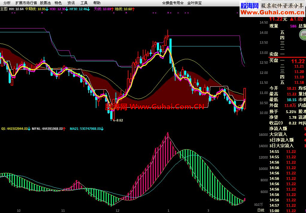The height and width of the screenshot is (213, 306).
Task: Click the 净资 value 1.78
Action: 293,118
